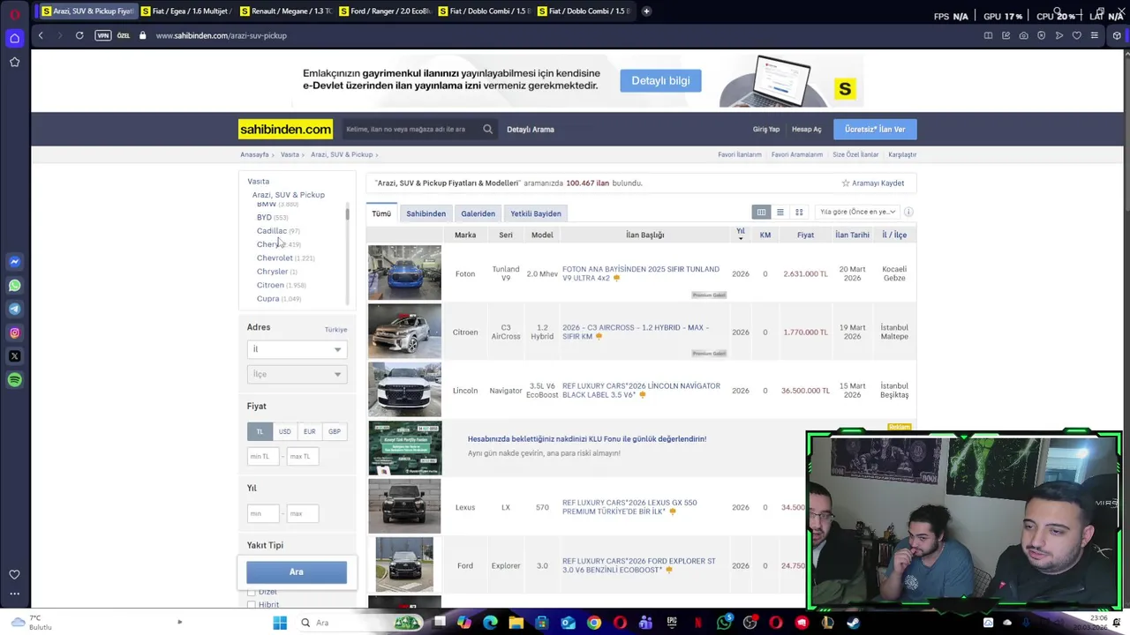Screen dimensions: 1130x635
Task: Select Chevrolet in the brand list
Action: (x=275, y=258)
